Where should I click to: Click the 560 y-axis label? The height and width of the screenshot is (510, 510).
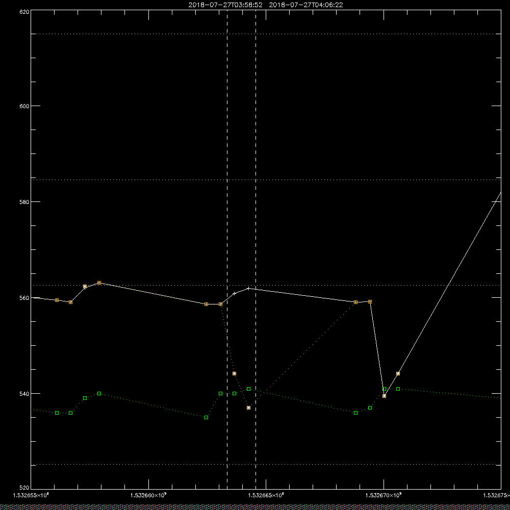click(x=24, y=298)
